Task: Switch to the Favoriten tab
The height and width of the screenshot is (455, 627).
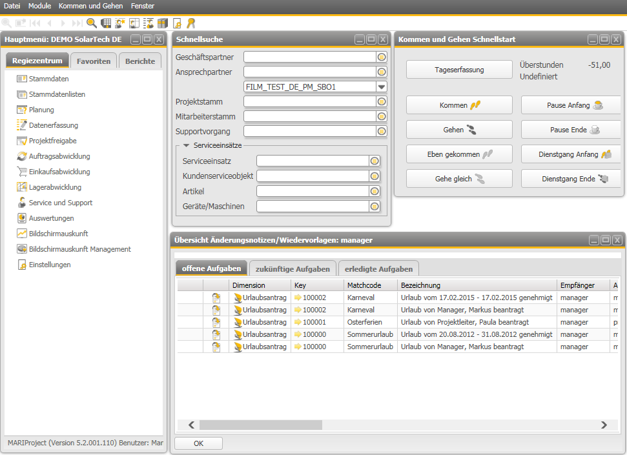Action: tap(94, 61)
